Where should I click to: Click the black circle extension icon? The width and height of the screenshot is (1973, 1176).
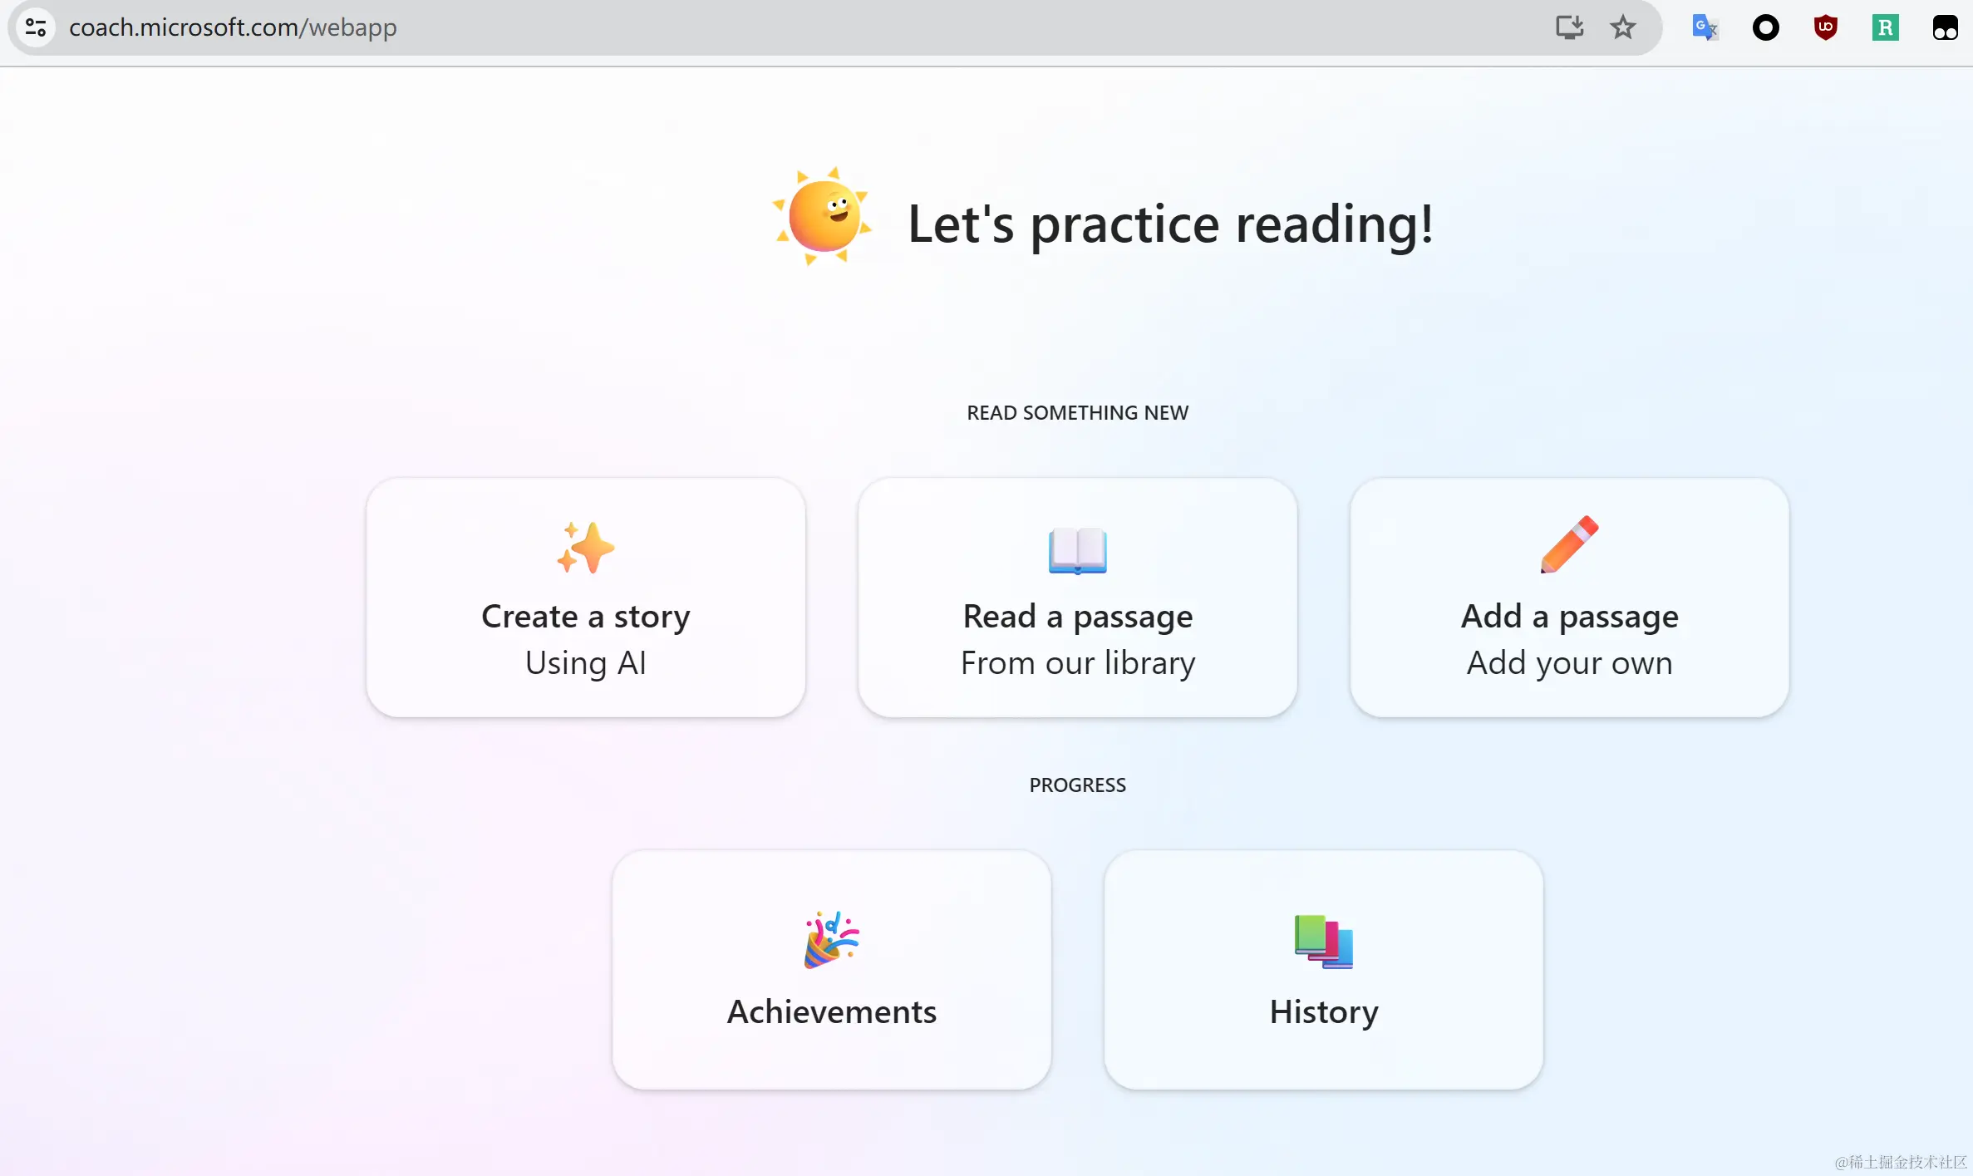coord(1766,27)
